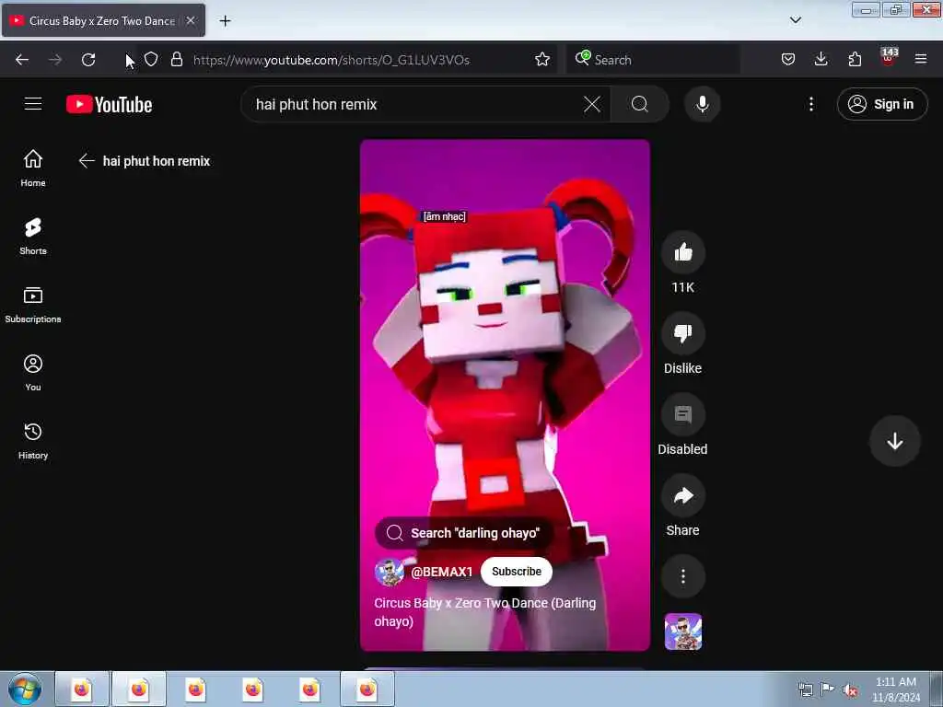
Task: Open Subscriptions in the sidebar
Action: click(33, 305)
